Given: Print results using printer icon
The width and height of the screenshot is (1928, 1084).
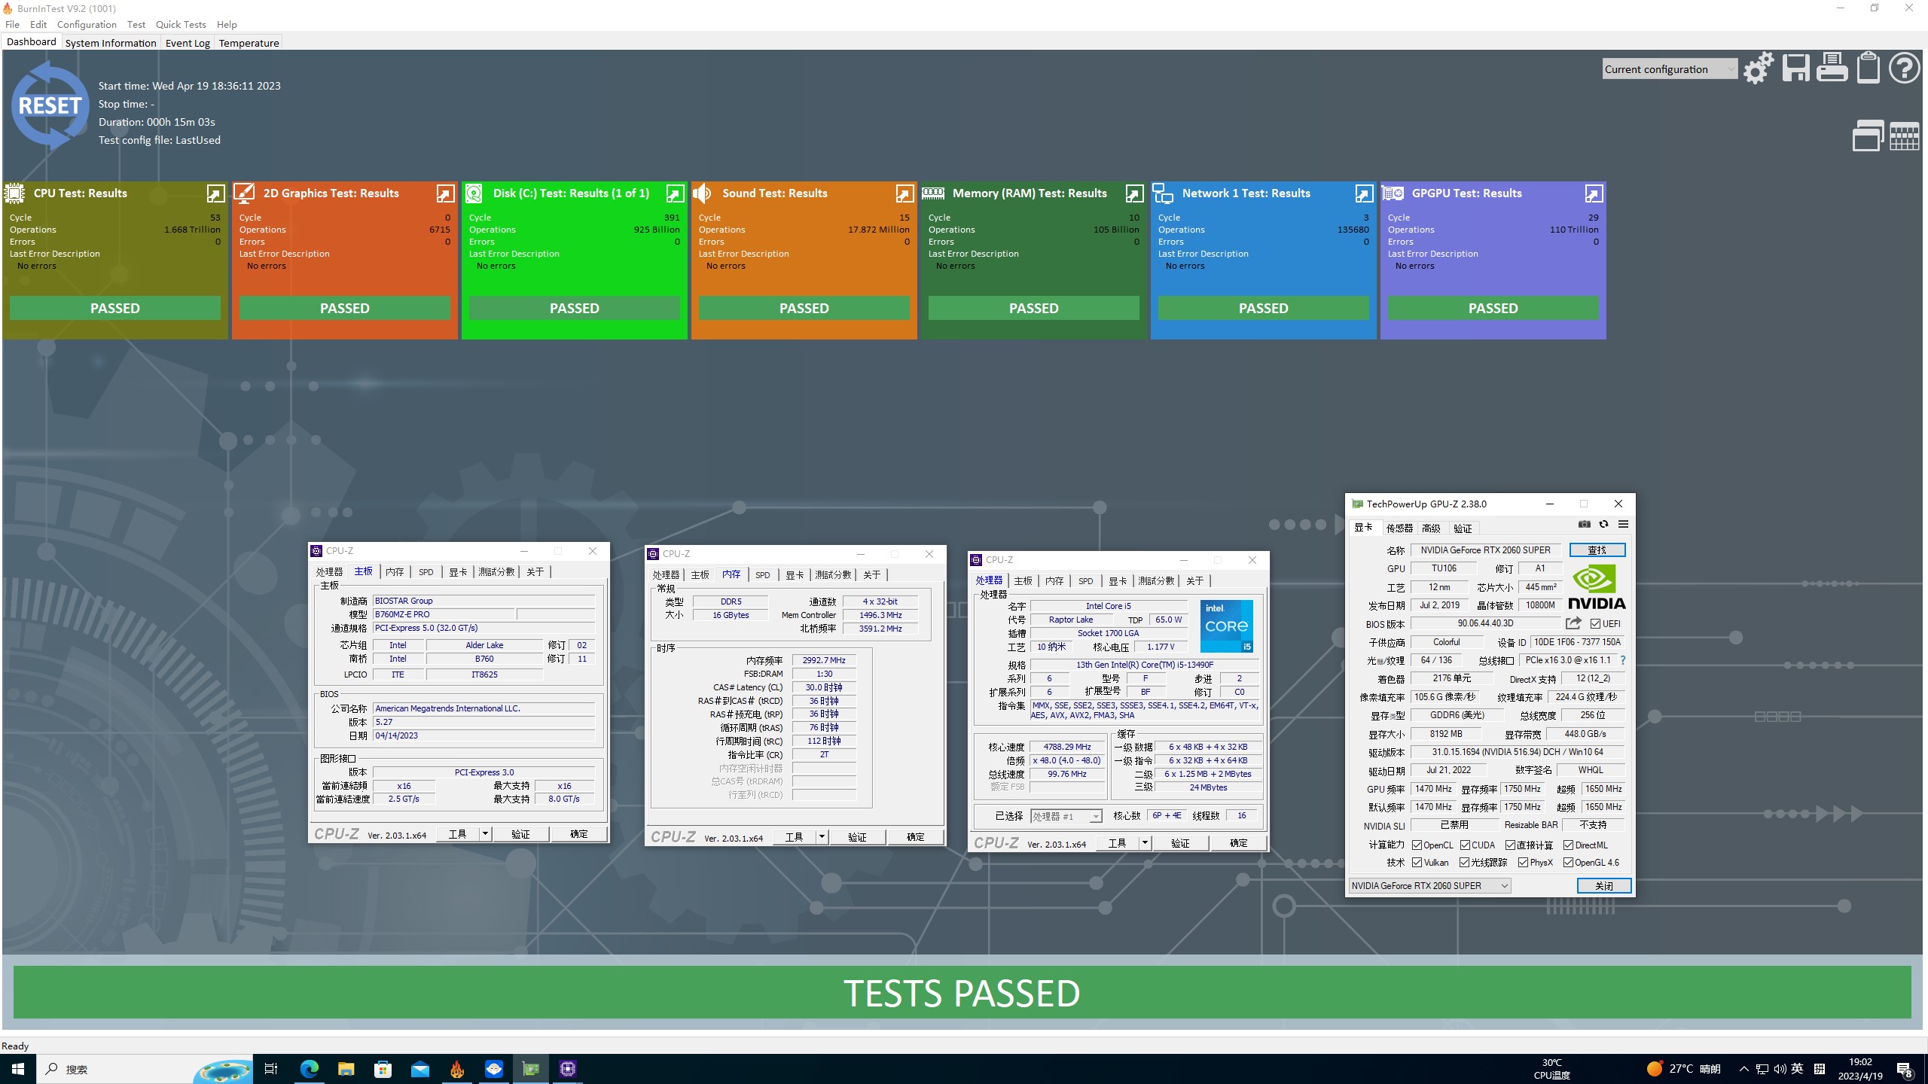Looking at the screenshot, I should click(1832, 69).
